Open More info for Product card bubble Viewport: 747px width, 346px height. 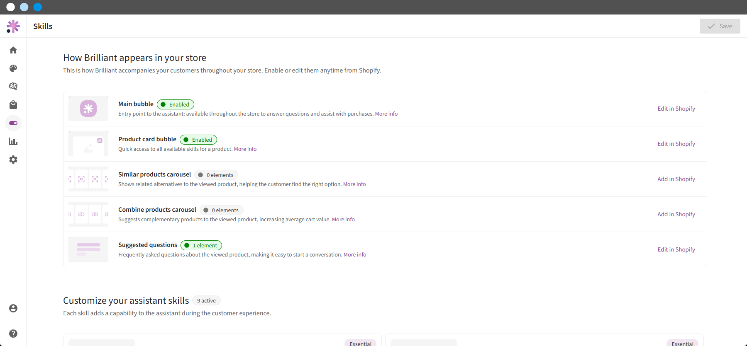(245, 149)
